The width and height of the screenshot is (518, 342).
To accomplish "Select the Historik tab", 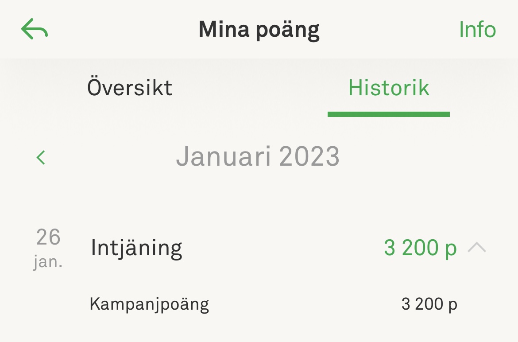I will [x=389, y=87].
